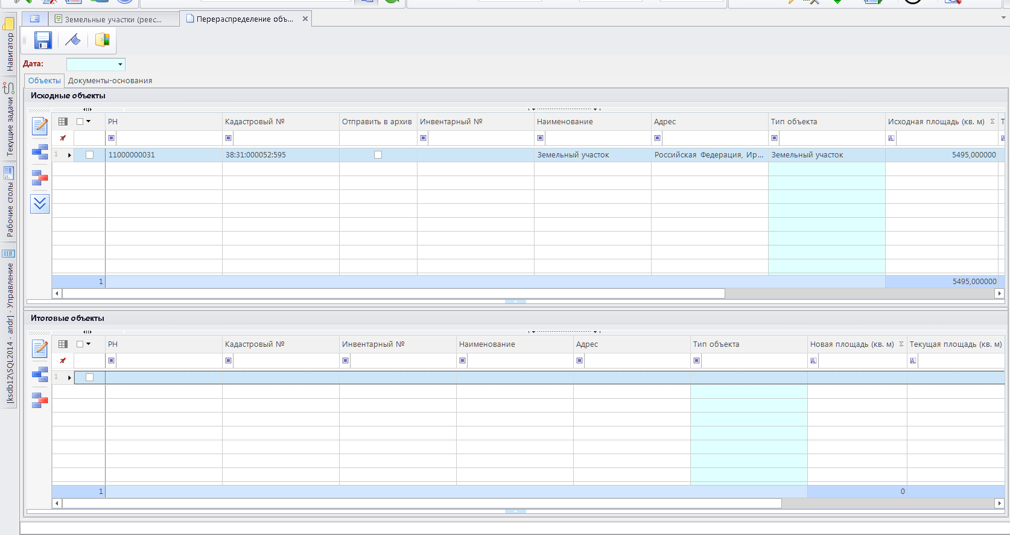The height and width of the screenshot is (535, 1010).
Task: Open the column chooser grid icon in Итоговые объекты
Action: click(63, 344)
